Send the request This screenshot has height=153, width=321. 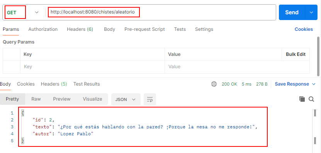(x=292, y=12)
